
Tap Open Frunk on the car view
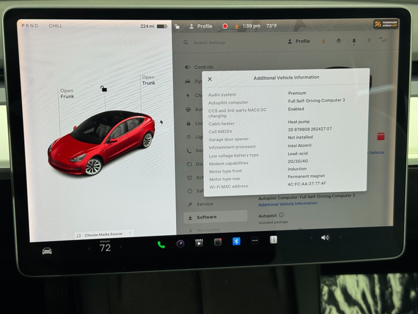[67, 93]
